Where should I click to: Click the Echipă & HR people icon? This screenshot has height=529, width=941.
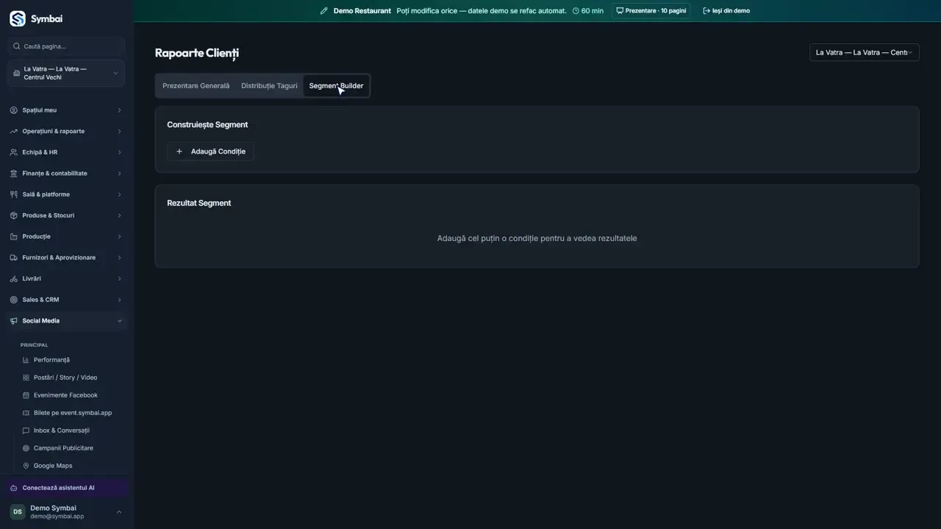14,152
